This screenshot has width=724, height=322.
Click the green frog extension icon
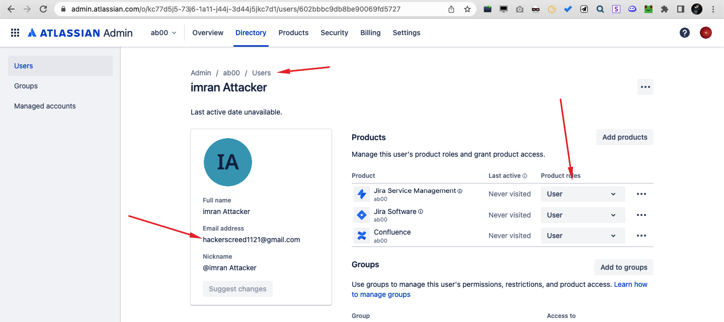click(x=649, y=9)
